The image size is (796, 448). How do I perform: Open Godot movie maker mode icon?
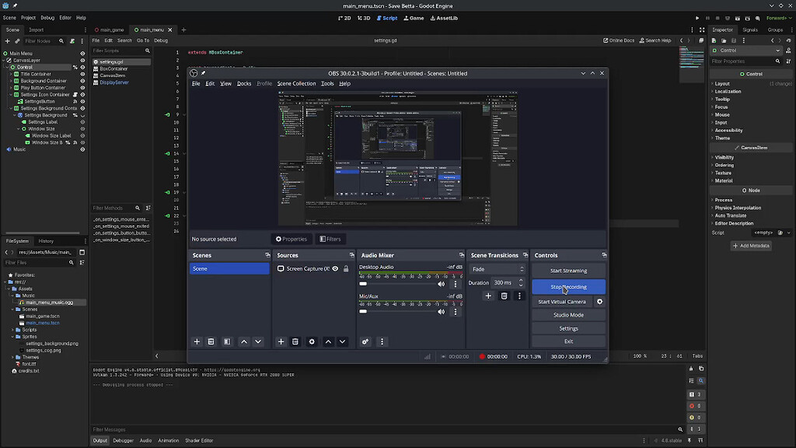pyautogui.click(x=757, y=19)
